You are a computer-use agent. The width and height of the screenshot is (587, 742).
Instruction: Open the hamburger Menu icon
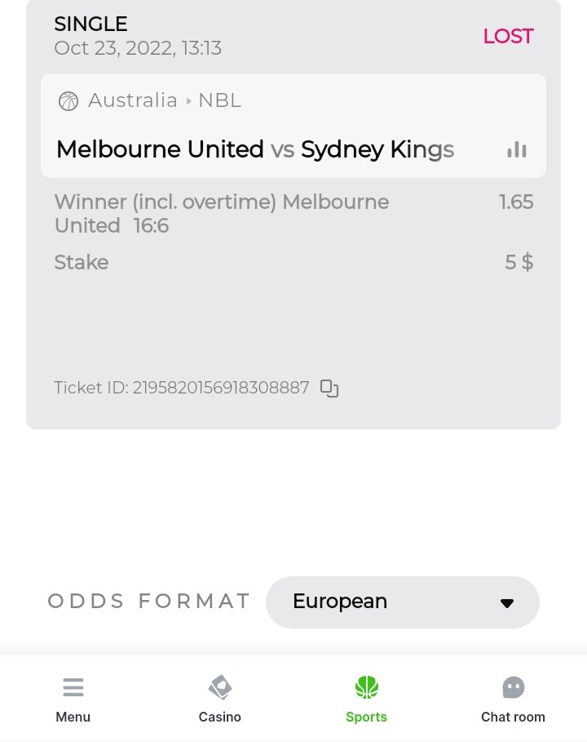click(x=73, y=688)
